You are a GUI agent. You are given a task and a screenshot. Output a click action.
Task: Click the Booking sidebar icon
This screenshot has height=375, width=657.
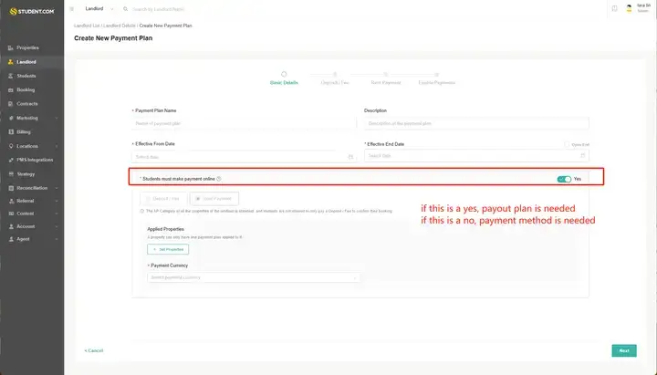(x=11, y=89)
